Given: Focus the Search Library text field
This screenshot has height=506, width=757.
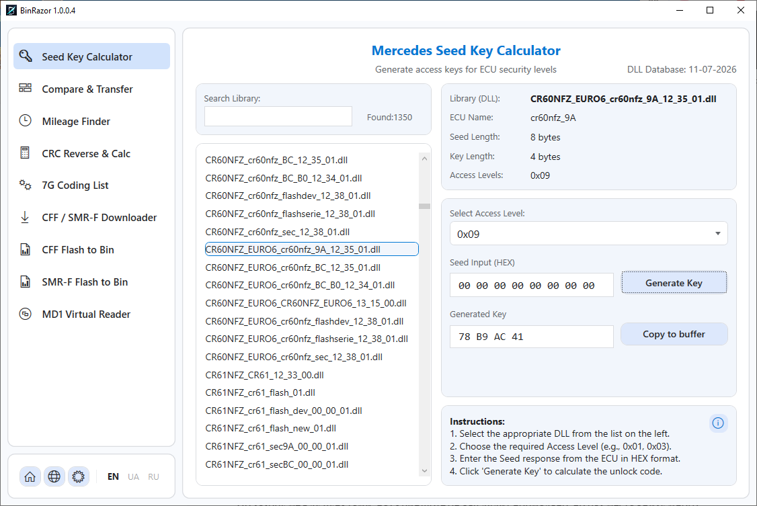Looking at the screenshot, I should (x=278, y=116).
